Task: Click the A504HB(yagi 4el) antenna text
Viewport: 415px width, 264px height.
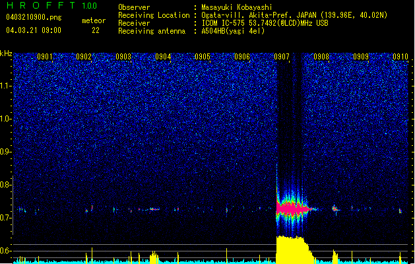Action: click(233, 31)
